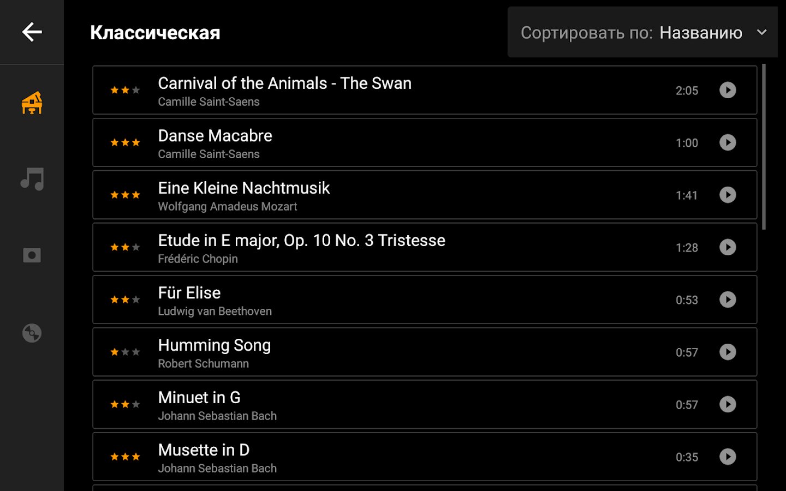Play the Musette in D preview

728,457
